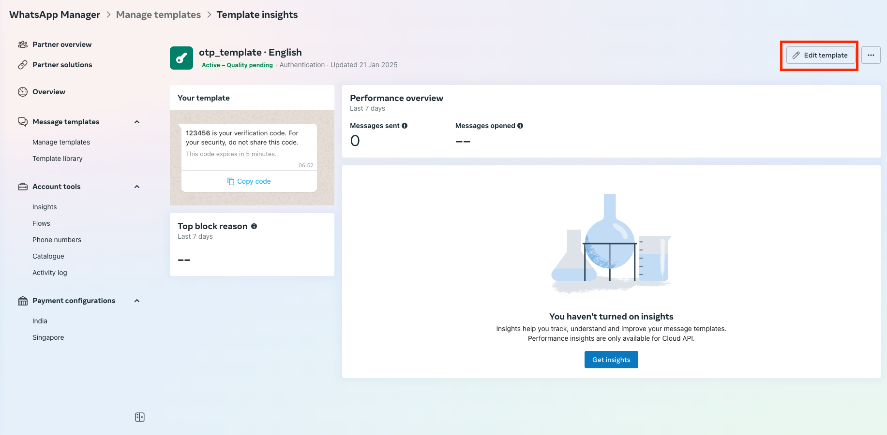
Task: Open the three-dot more options menu
Action: pyautogui.click(x=871, y=55)
